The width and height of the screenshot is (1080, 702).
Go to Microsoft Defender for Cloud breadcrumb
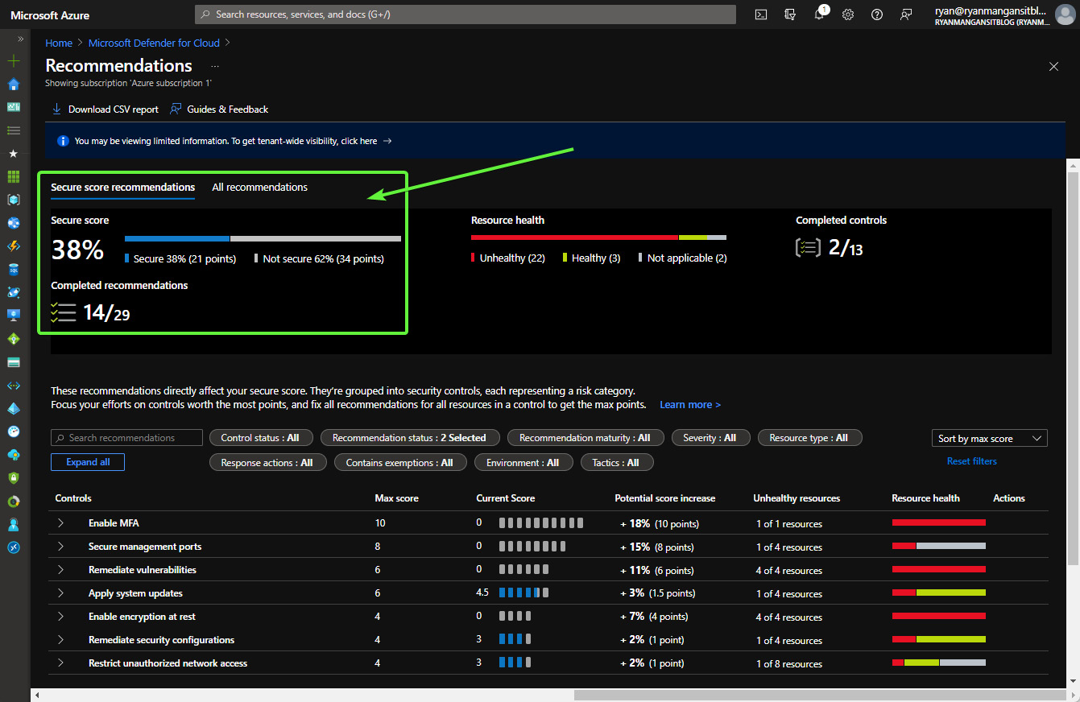[x=154, y=43]
